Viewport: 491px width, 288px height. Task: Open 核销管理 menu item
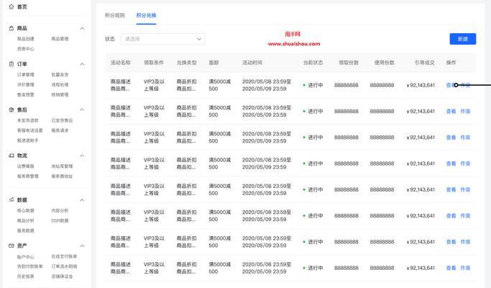click(x=60, y=95)
